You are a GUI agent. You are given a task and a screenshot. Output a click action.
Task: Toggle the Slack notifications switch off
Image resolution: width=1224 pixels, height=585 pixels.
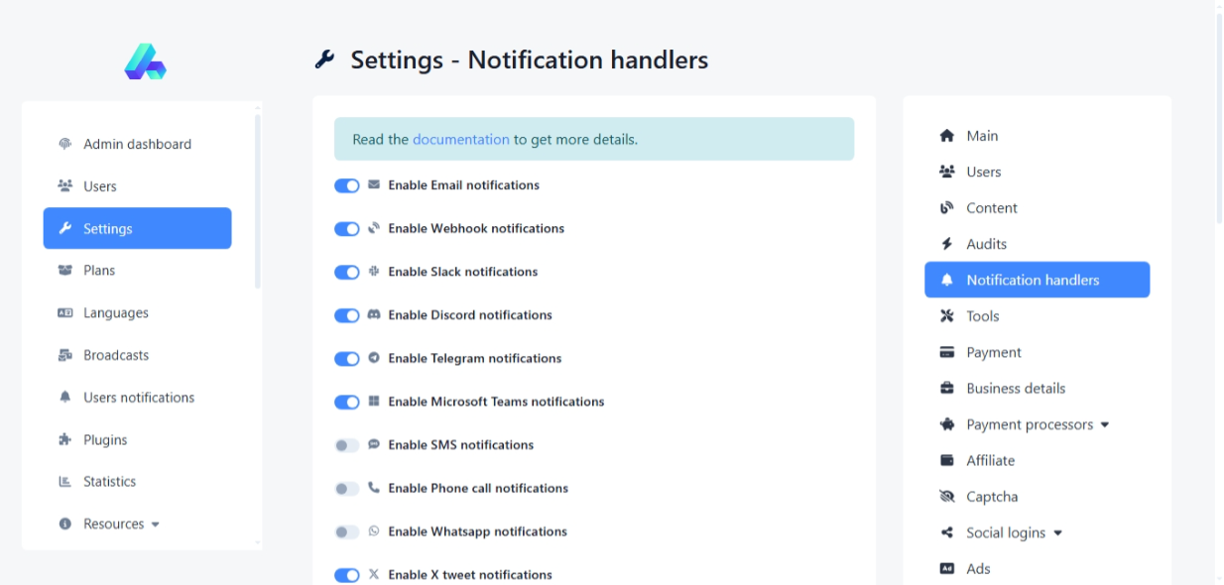[x=346, y=272]
